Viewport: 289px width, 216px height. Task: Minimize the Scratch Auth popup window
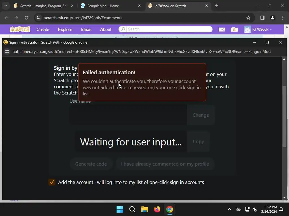tap(254, 42)
